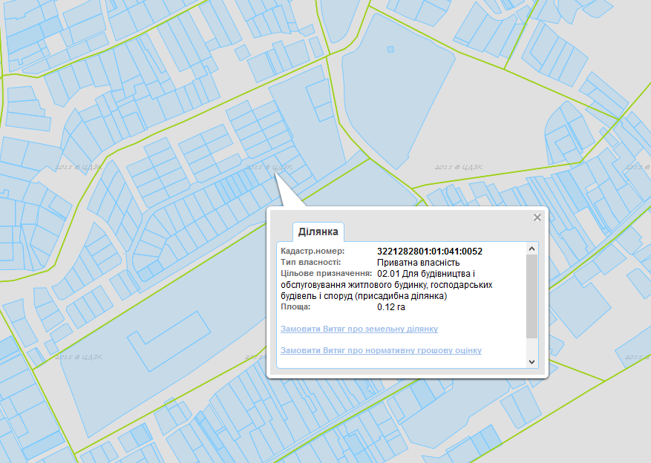This screenshot has height=463, width=651.
Task: Click the popup's triangular pointer tip
Action: [x=276, y=175]
